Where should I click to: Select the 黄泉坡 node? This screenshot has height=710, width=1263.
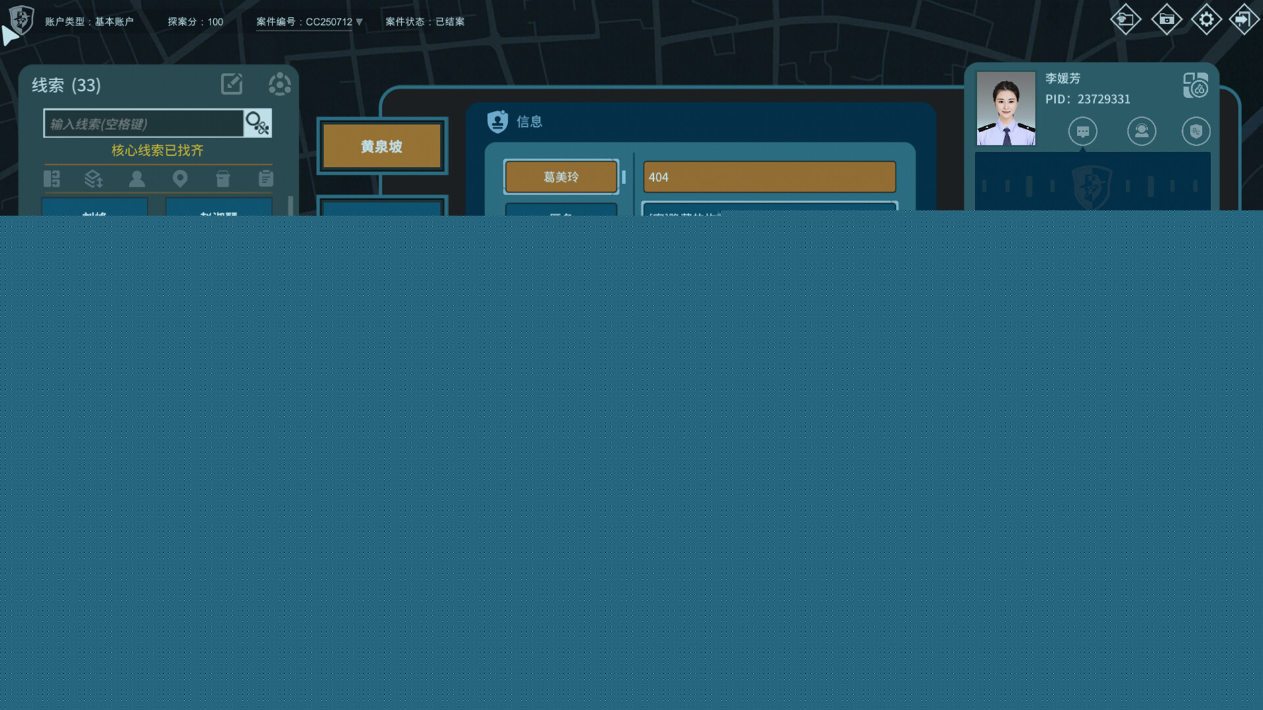click(x=382, y=146)
